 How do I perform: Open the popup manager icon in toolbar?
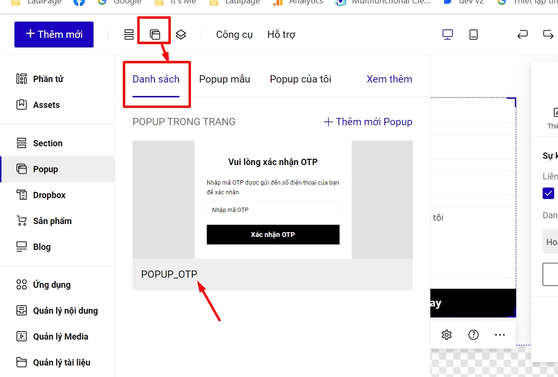pos(154,35)
